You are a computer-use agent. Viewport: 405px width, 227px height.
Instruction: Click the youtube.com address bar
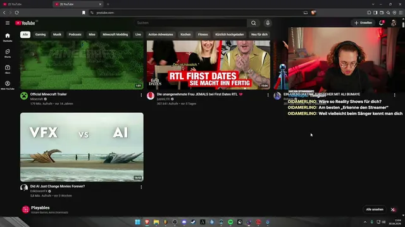click(x=196, y=13)
